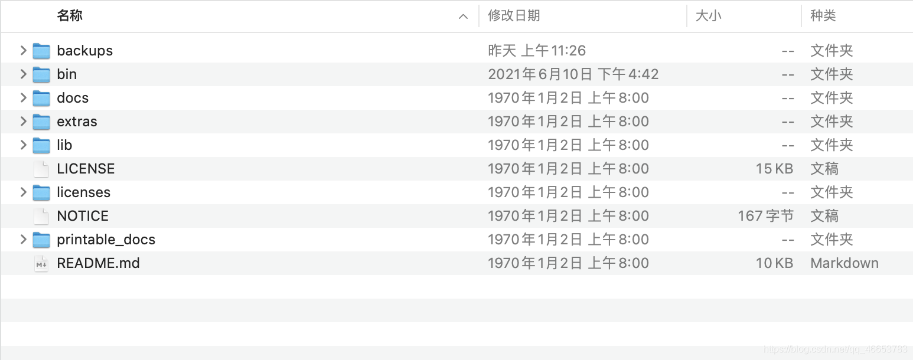Image resolution: width=913 pixels, height=360 pixels.
Task: Expand the printable_docs folder
Action: click(x=23, y=240)
